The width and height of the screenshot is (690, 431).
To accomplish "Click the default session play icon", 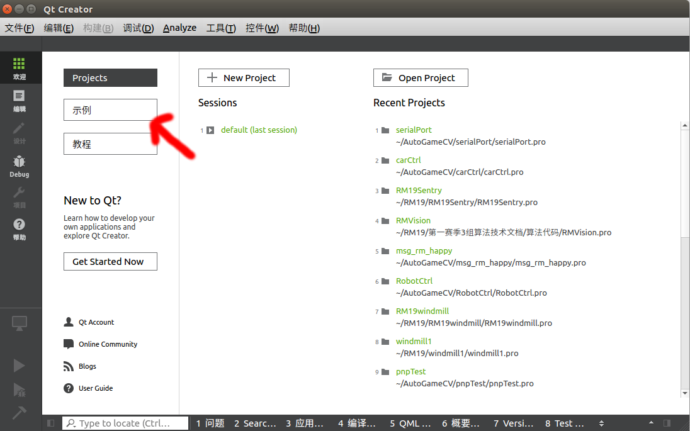I will (x=210, y=130).
